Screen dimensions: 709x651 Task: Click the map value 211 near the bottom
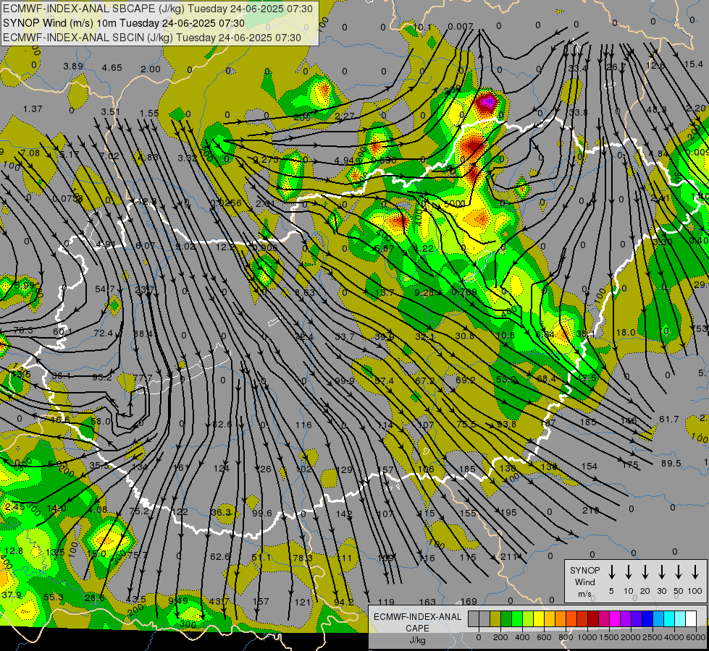(508, 556)
